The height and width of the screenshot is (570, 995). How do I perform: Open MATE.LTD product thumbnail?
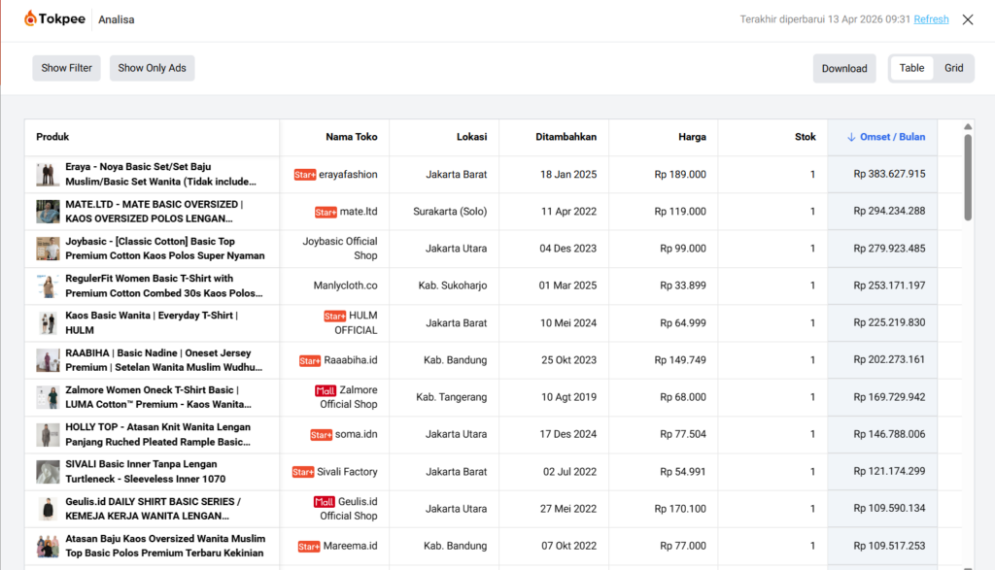[48, 211]
